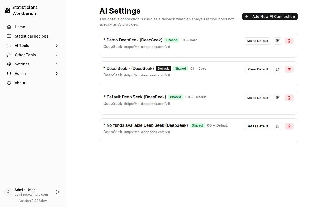This screenshot has width=331, height=207.
Task: Edit the Demo DeepSeek connection
Action: [x=278, y=41]
